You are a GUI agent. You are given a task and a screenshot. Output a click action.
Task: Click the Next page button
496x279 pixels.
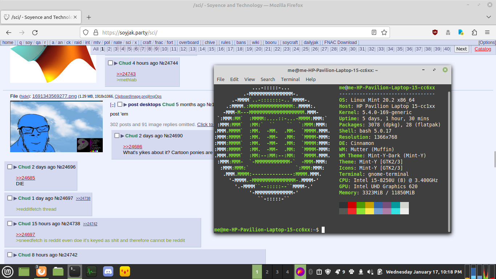[462, 49]
